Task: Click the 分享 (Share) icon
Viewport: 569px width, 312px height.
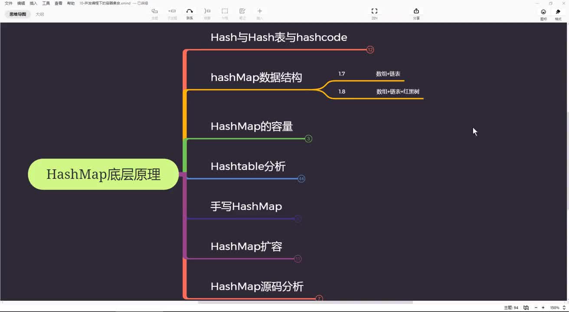Action: [416, 11]
